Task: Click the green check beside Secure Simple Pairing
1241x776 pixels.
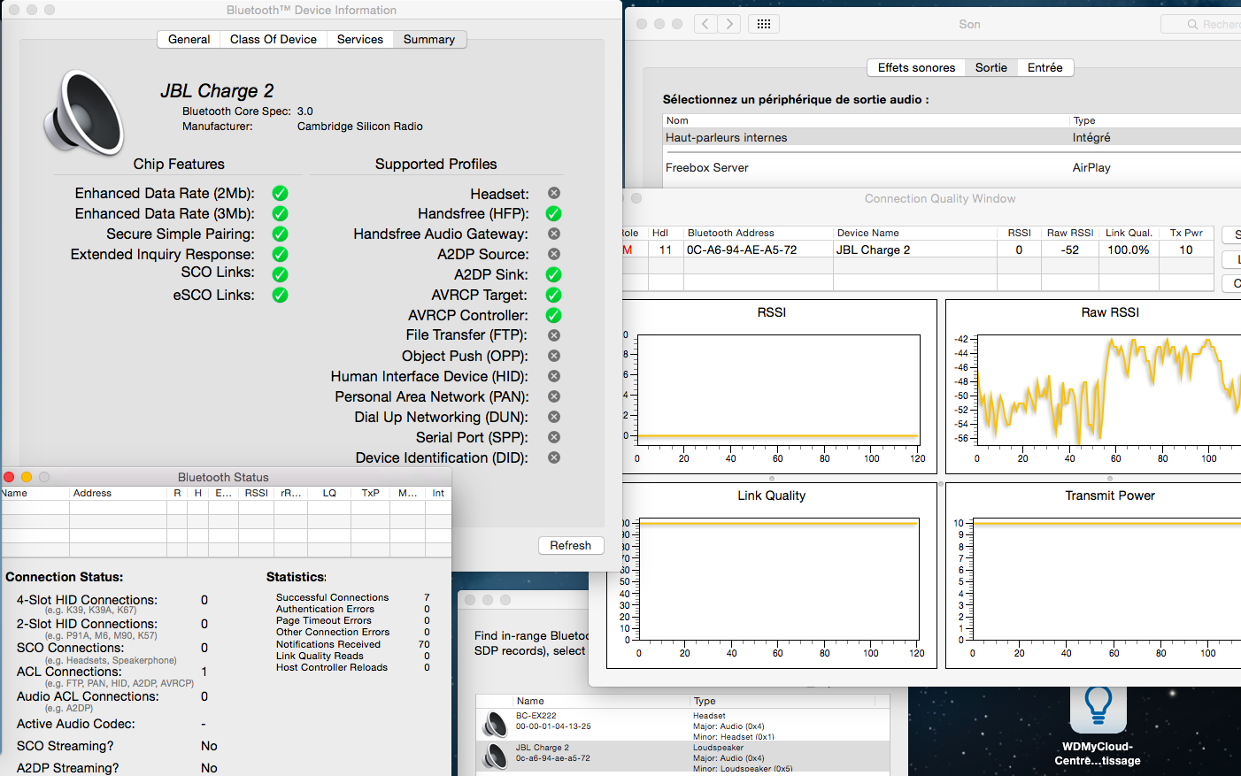Action: point(280,234)
